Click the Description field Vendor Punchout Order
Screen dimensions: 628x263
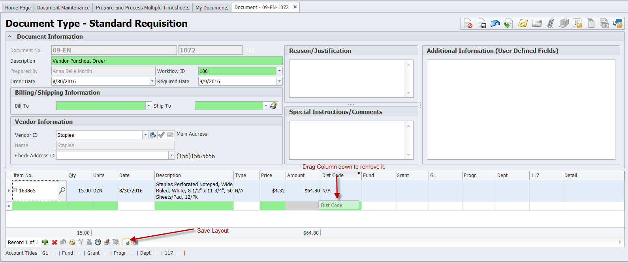pos(167,61)
